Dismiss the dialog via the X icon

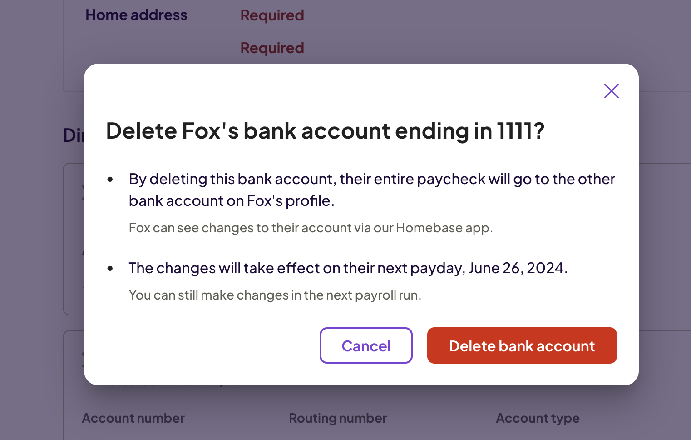(x=611, y=91)
